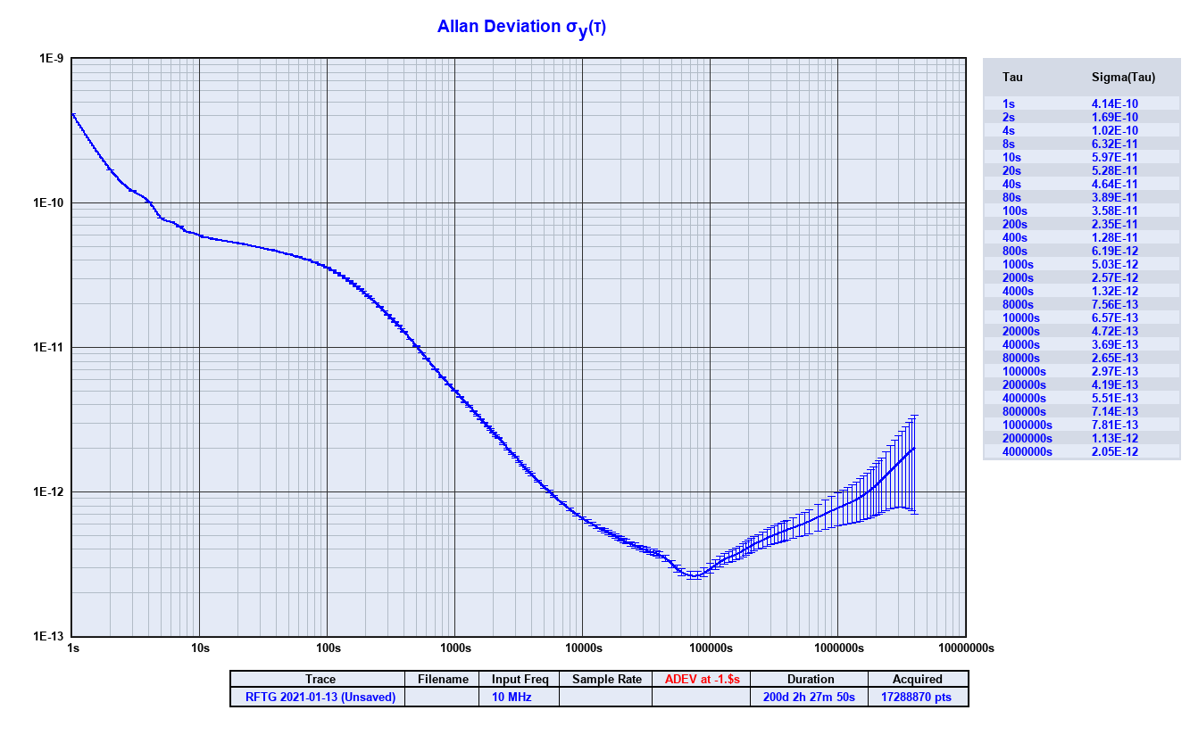Select sigma value 6.57E-13
The height and width of the screenshot is (735, 1198).
tap(1115, 318)
